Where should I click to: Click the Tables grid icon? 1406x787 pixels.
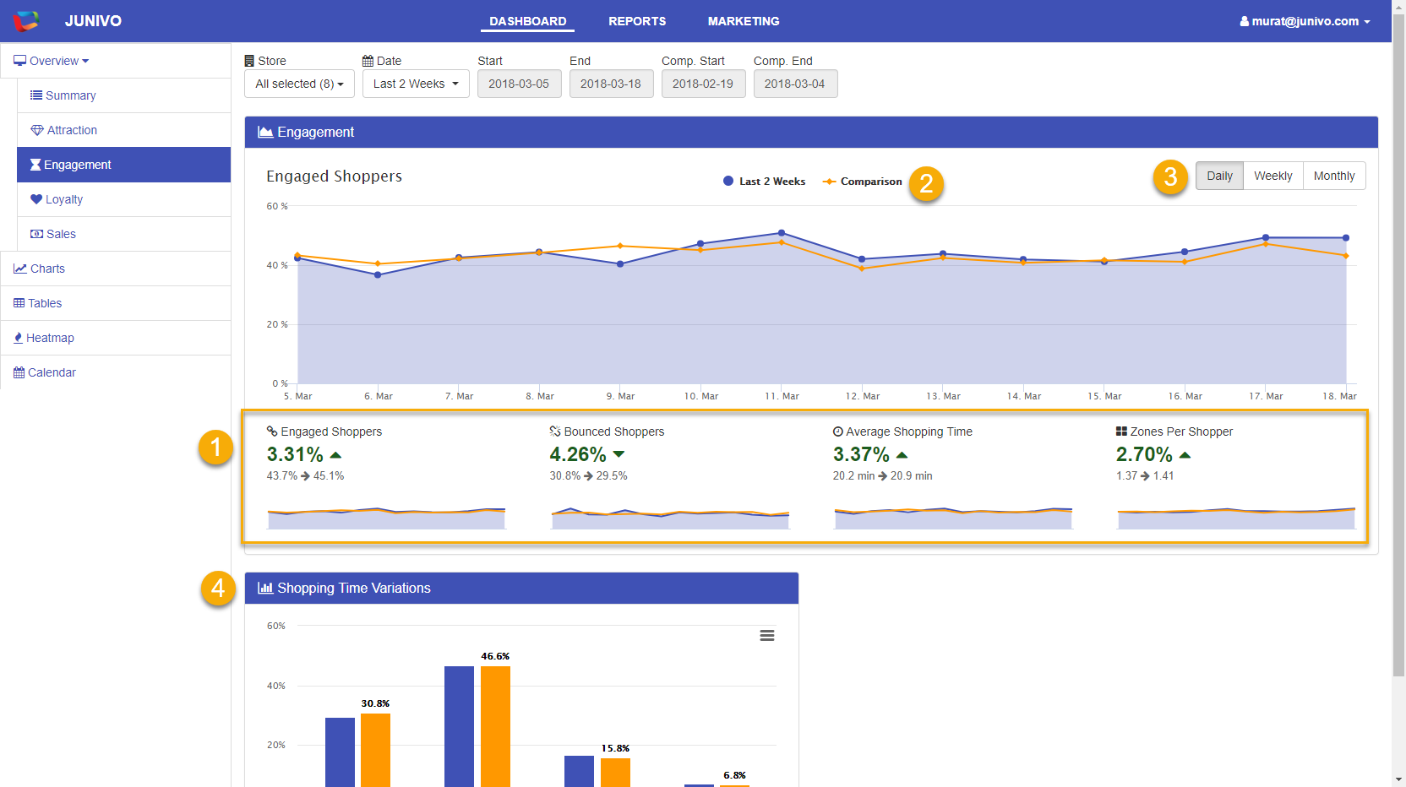pyautogui.click(x=19, y=303)
